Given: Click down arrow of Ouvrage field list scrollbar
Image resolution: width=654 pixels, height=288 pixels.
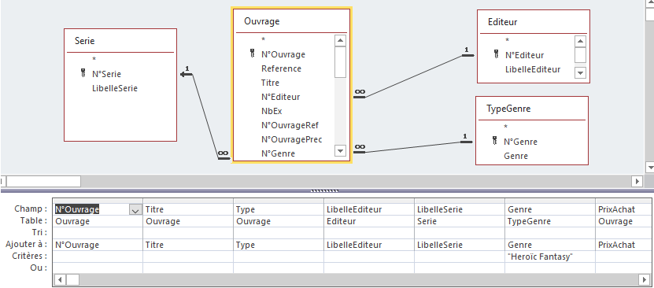Looking at the screenshot, I should [x=340, y=150].
